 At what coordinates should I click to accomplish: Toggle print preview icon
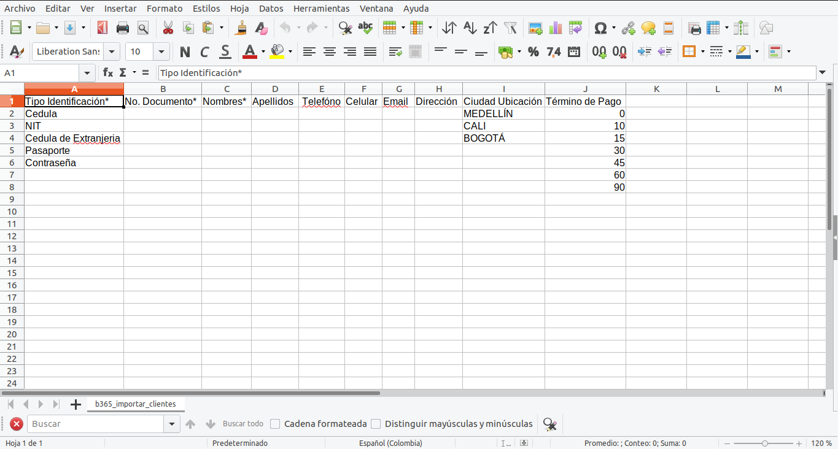click(x=143, y=28)
